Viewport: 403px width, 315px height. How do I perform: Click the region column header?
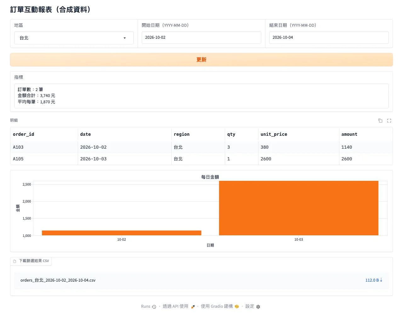coord(198,134)
